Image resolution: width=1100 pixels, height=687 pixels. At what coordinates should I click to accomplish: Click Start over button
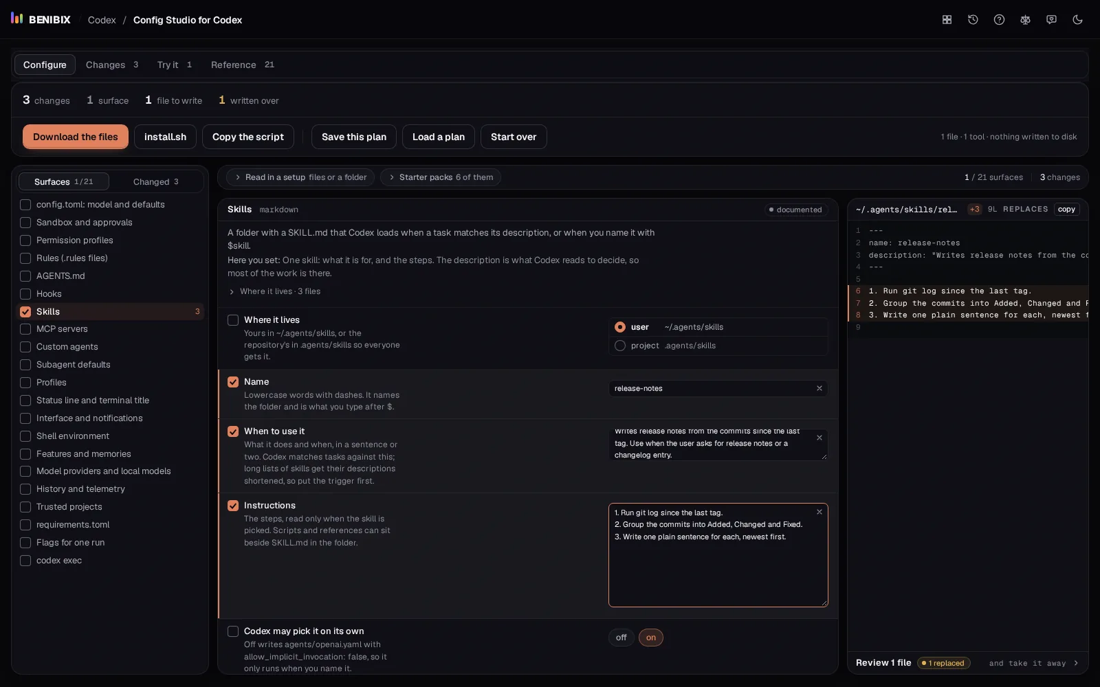tap(514, 137)
